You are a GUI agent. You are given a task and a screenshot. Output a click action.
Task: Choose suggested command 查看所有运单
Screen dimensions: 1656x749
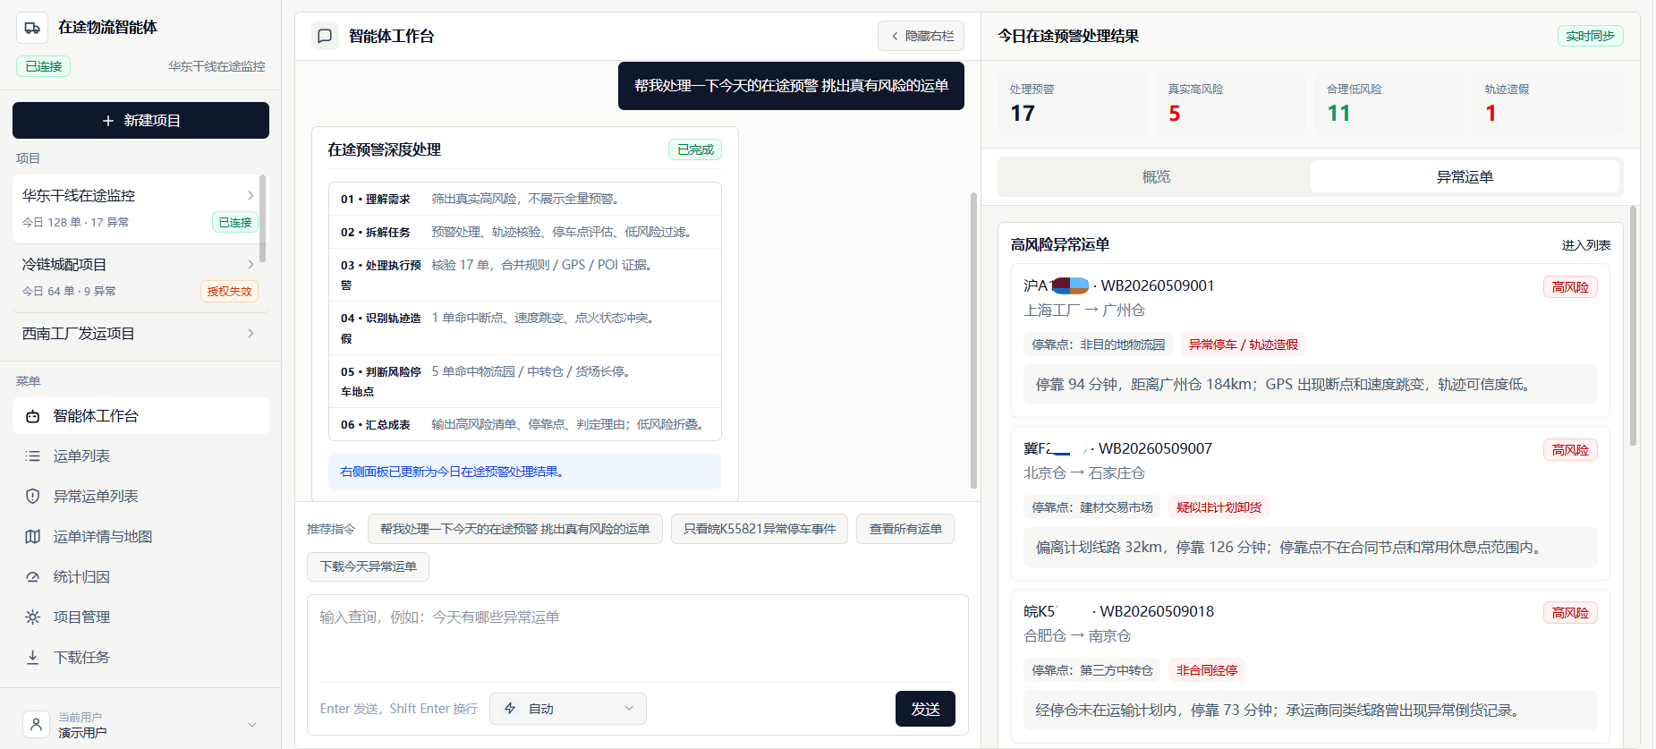(x=905, y=529)
